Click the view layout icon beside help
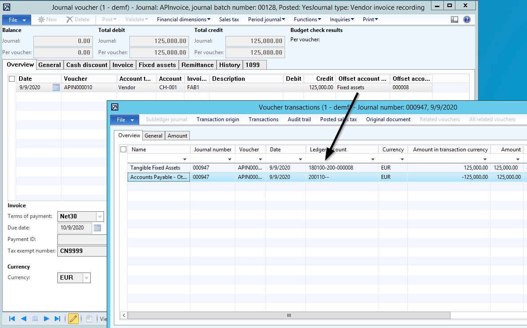Screen dimensions: 527x328 point(455,20)
